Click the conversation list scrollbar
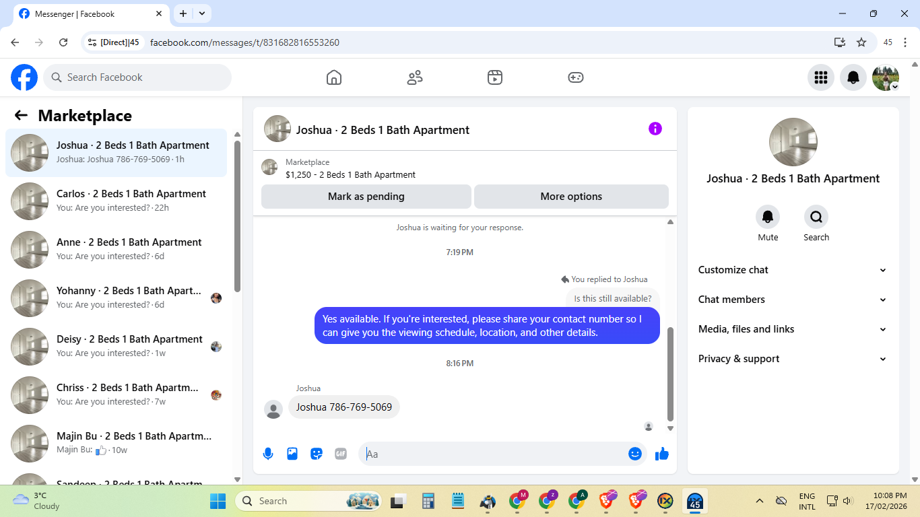Screen dimensions: 920x517 [x=237, y=215]
